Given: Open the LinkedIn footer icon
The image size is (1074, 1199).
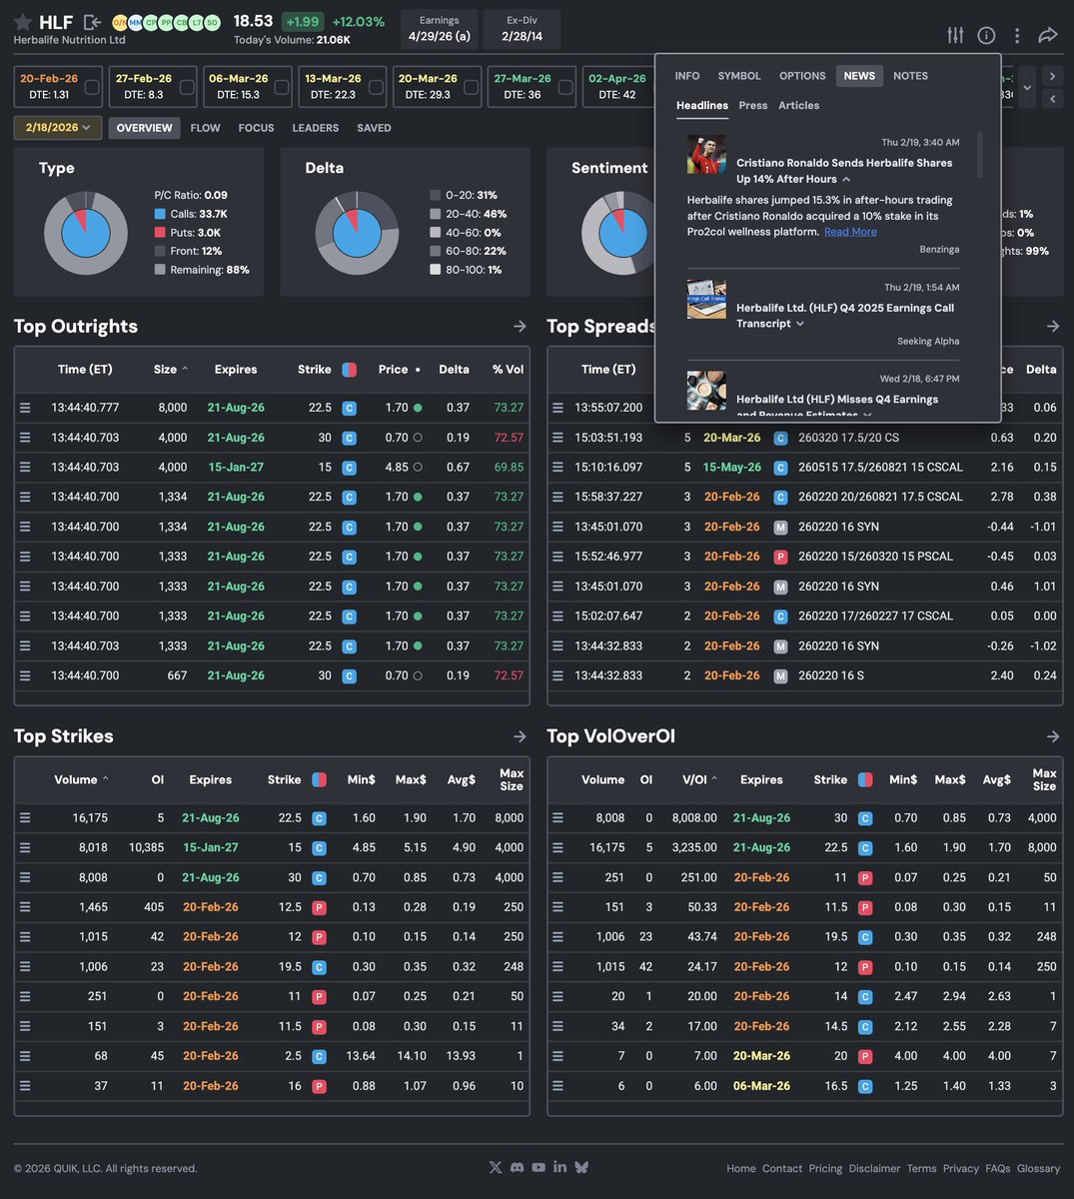Looking at the screenshot, I should pos(559,1167).
